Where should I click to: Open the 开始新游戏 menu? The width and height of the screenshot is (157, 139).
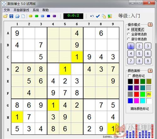click(x=21, y=10)
